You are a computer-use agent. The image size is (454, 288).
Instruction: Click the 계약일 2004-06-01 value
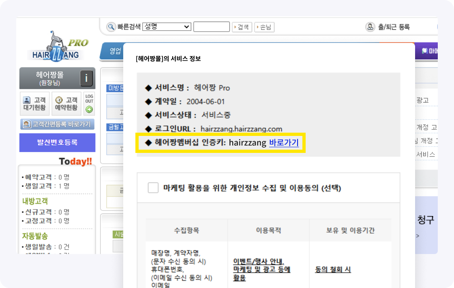(x=205, y=102)
